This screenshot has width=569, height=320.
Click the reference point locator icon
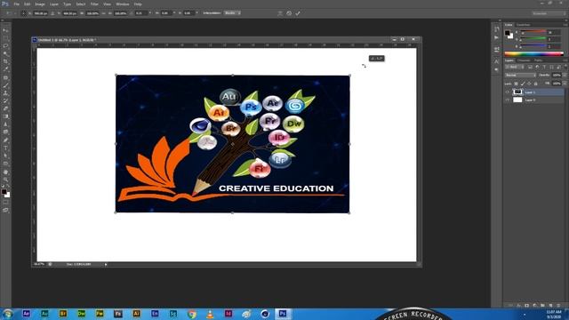(x=24, y=13)
